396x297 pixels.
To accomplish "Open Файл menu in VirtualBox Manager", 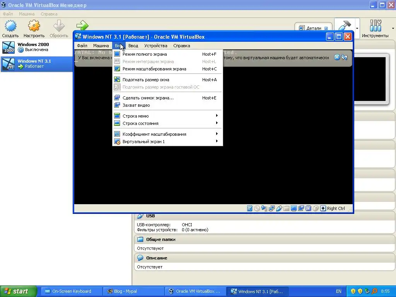I will (x=8, y=14).
